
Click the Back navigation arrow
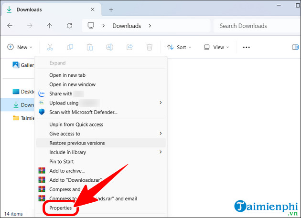click(10, 26)
